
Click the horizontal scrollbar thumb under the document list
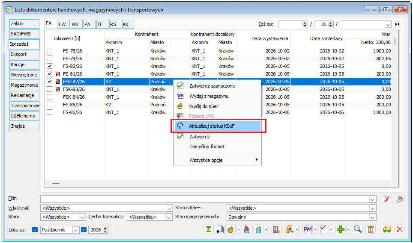(x=56, y=184)
